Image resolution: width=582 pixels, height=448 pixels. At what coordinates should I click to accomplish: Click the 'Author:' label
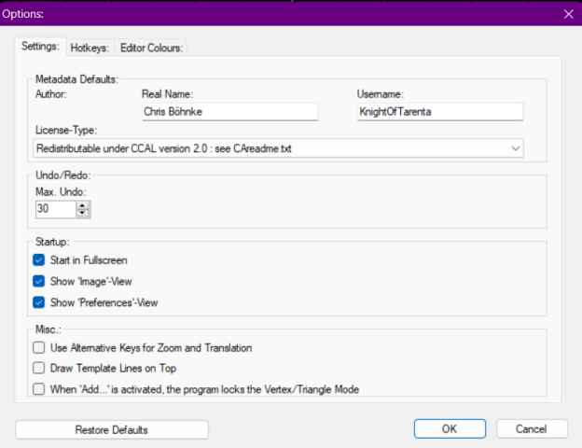click(x=51, y=94)
